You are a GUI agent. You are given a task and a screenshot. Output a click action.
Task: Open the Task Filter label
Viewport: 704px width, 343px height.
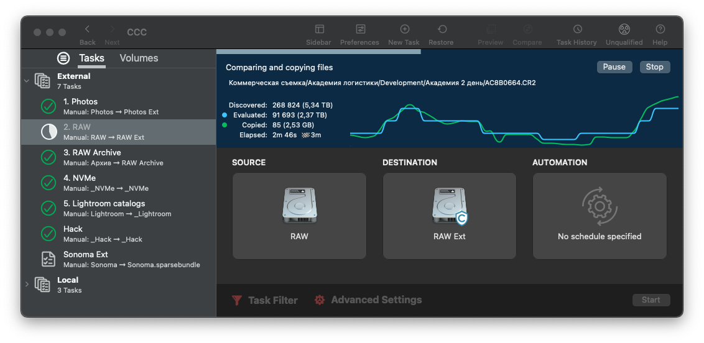(x=273, y=300)
